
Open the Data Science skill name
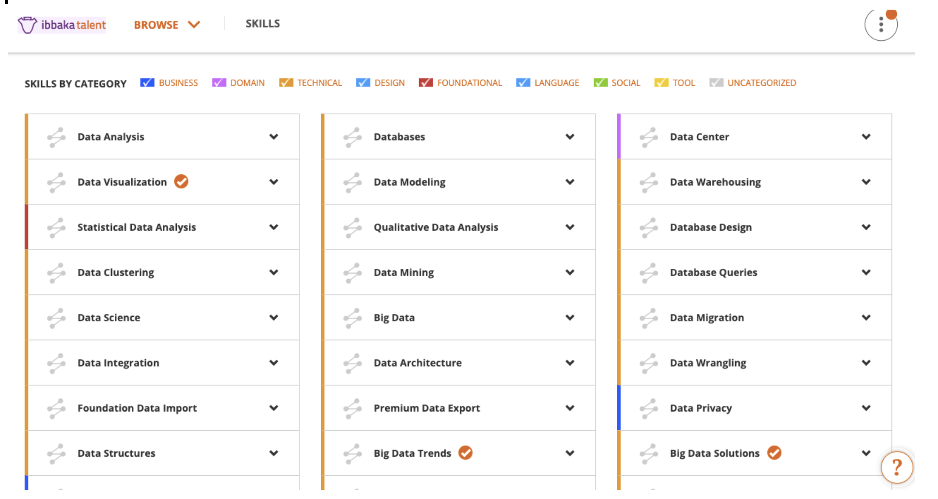109,318
